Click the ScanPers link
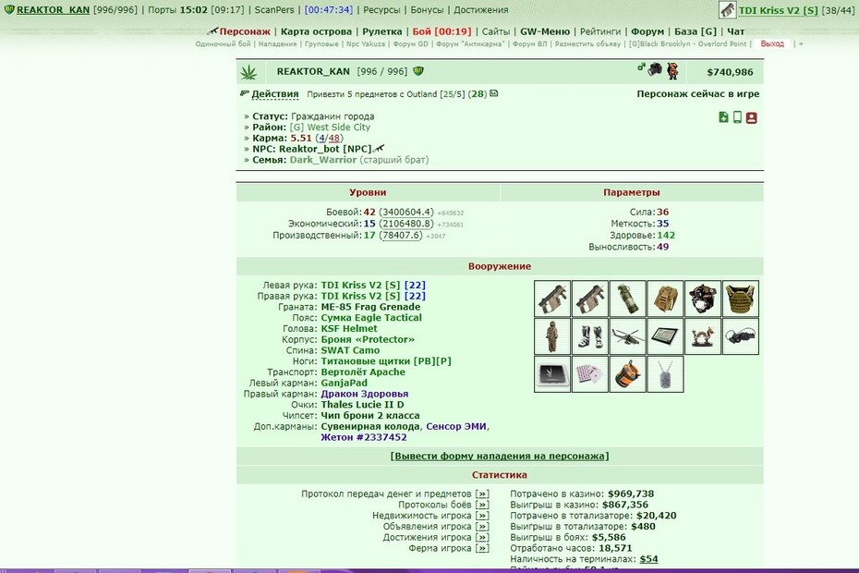Screen dimensions: 859x573 tap(274, 9)
